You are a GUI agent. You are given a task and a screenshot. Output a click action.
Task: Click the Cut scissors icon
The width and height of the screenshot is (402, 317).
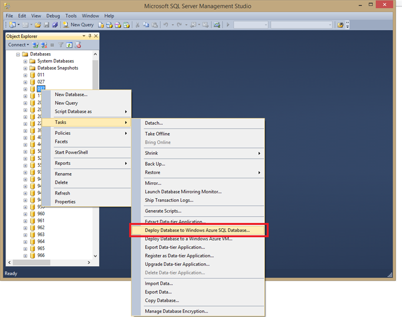click(137, 25)
